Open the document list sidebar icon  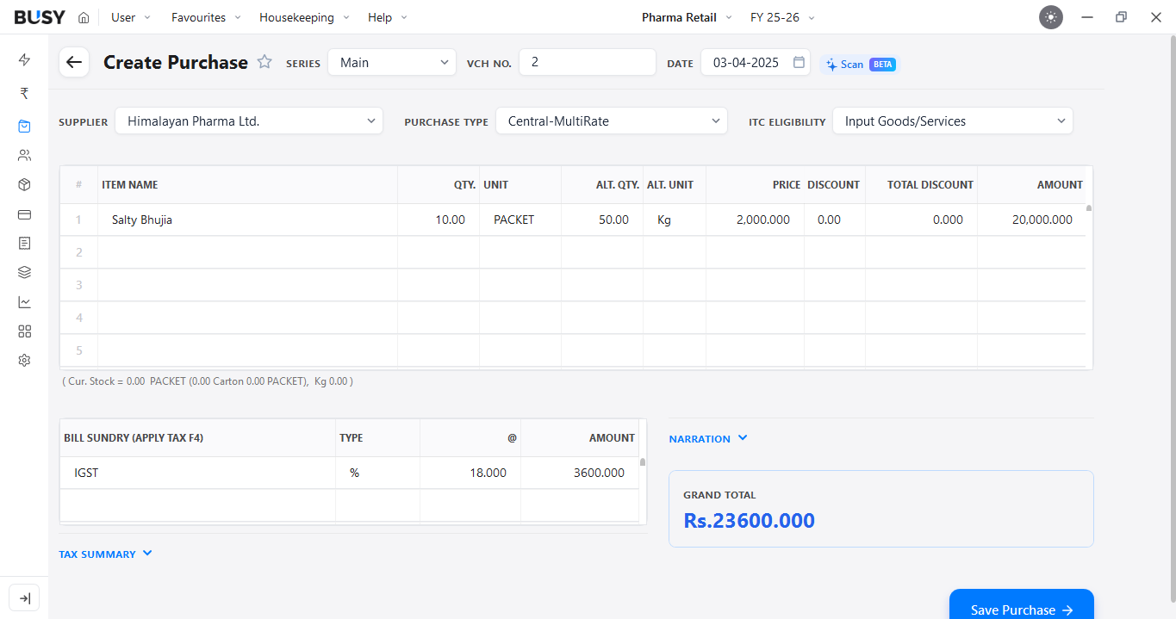[x=24, y=243]
